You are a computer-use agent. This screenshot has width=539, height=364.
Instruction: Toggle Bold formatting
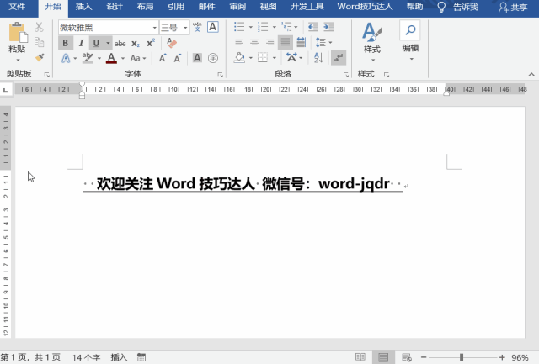(x=66, y=43)
